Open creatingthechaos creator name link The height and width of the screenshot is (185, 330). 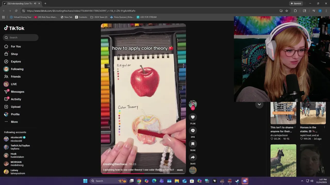coord(115,164)
